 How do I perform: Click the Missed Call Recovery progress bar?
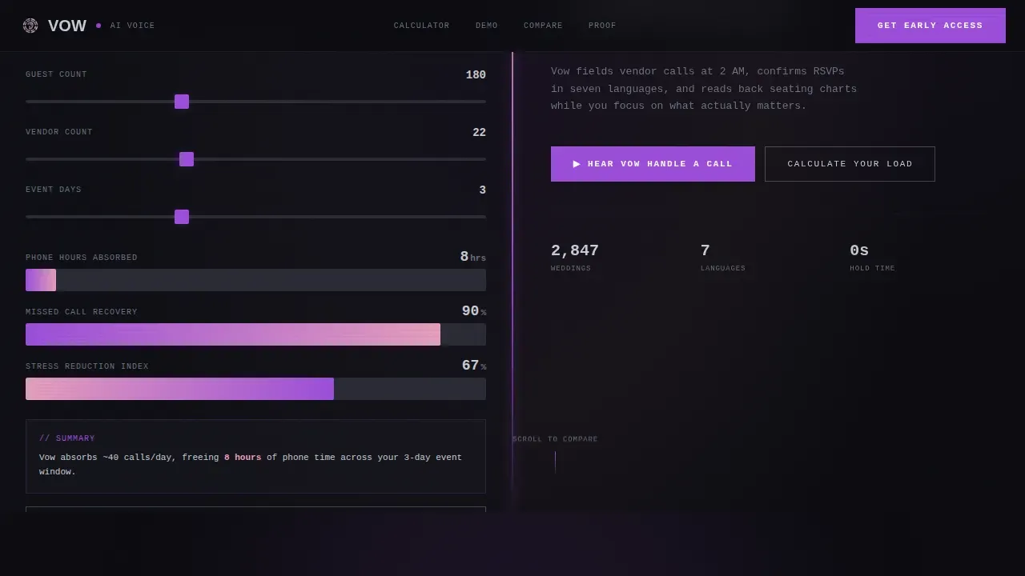pyautogui.click(x=255, y=334)
